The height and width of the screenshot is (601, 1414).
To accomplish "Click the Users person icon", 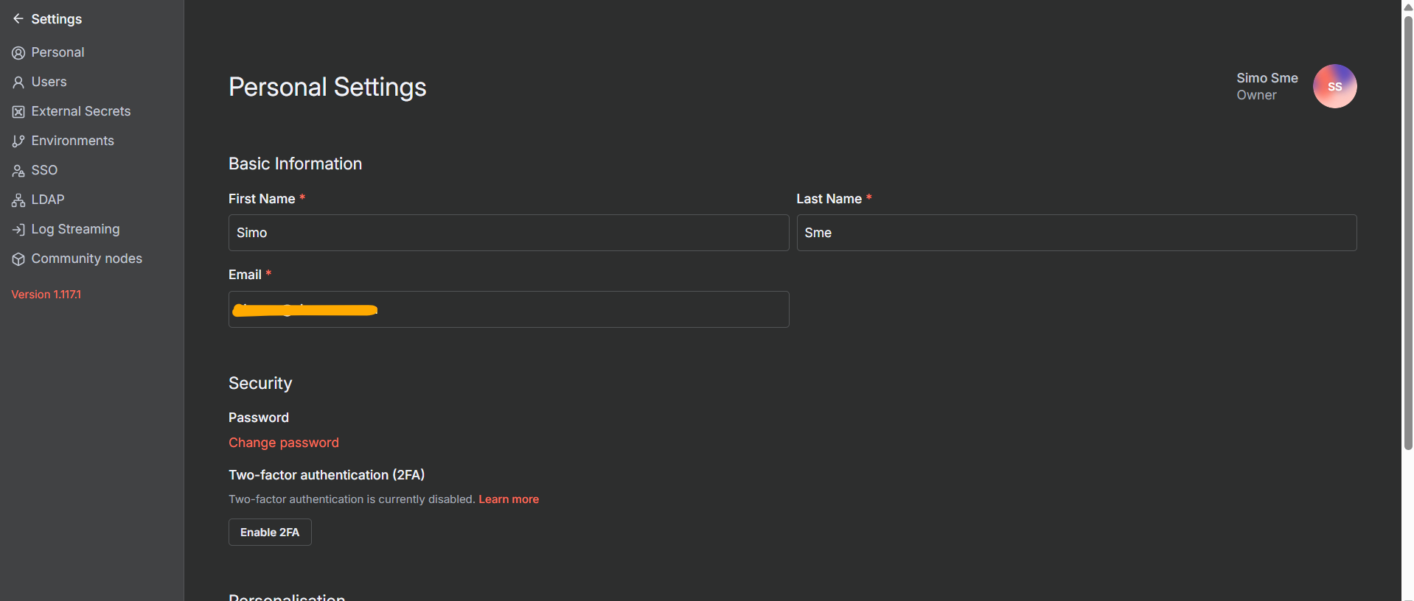I will pyautogui.click(x=18, y=82).
